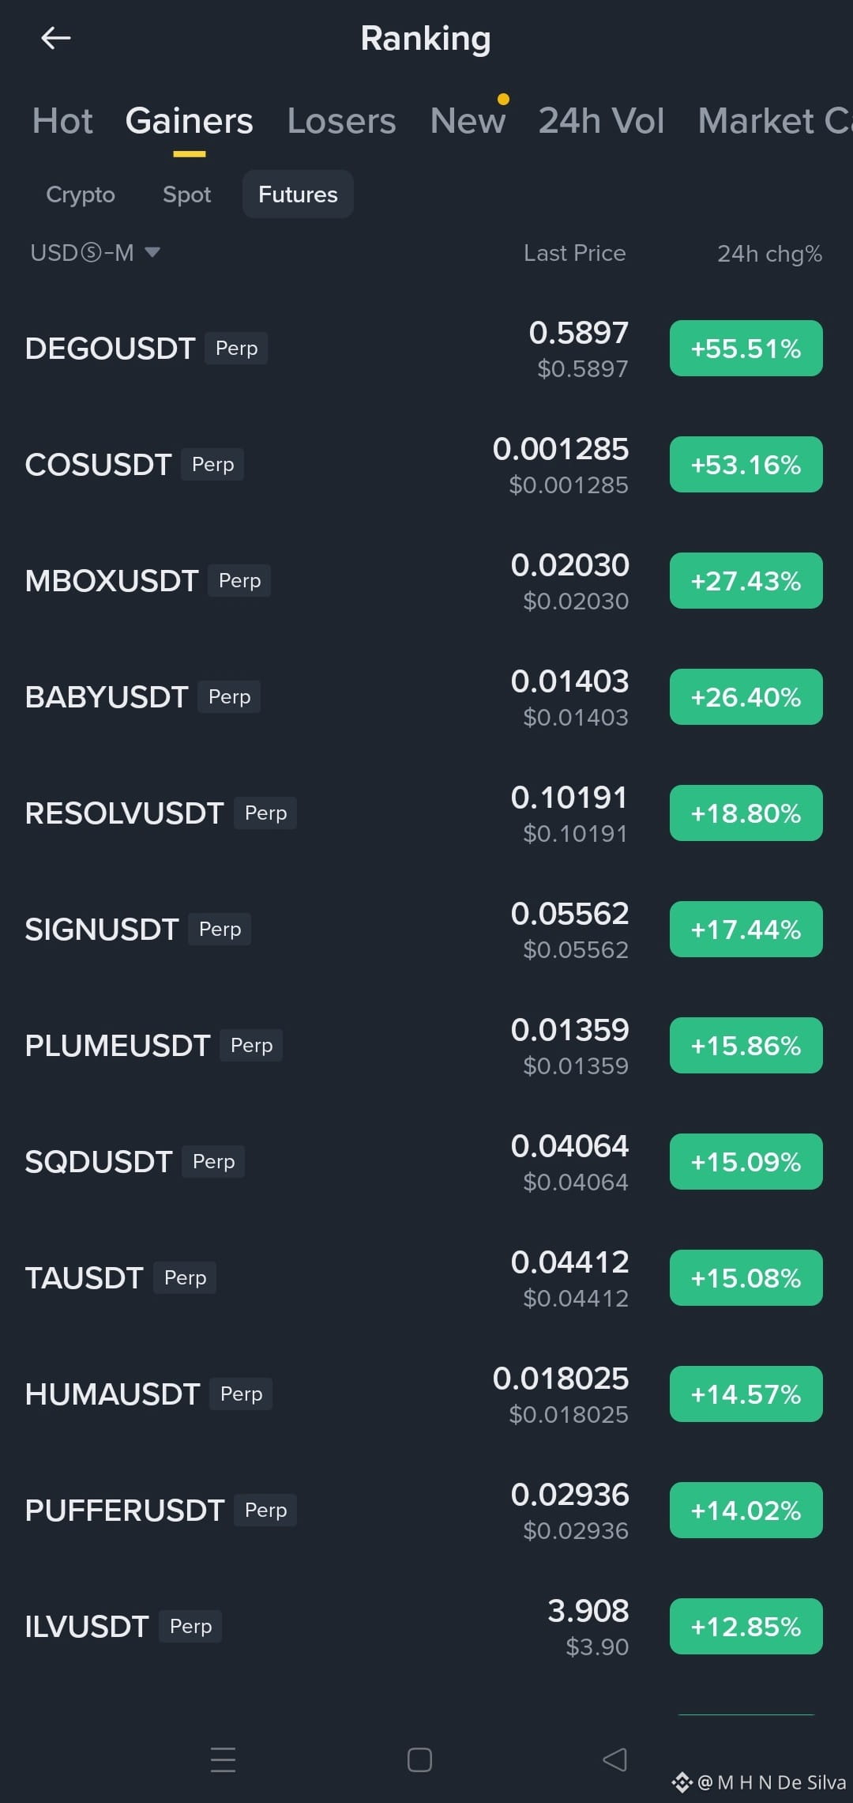853x1803 pixels.
Task: Tap the Android recent apps menu icon
Action: pos(224,1760)
